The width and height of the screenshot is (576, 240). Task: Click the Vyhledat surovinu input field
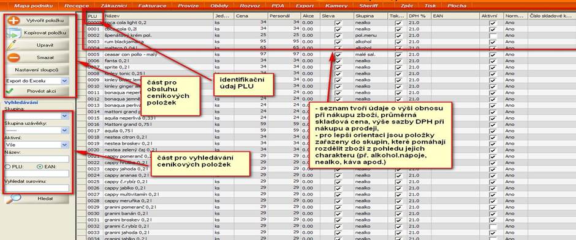point(37,187)
